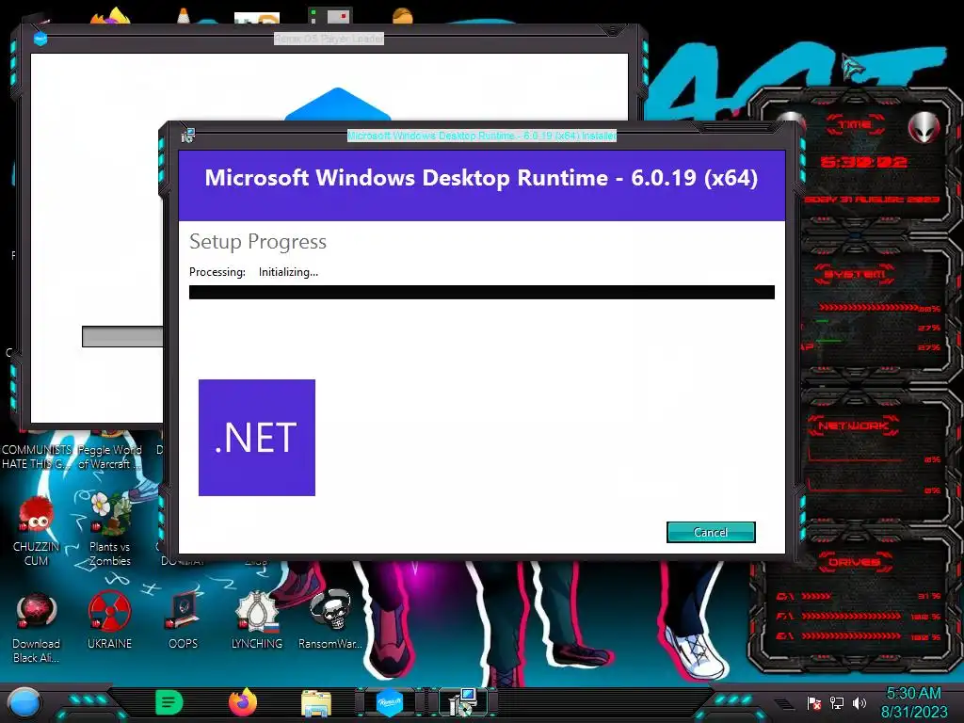
Task: Click the "Setup Progress" heading
Action: (x=258, y=242)
